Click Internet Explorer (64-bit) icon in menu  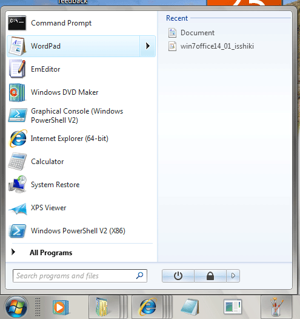pyautogui.click(x=18, y=139)
